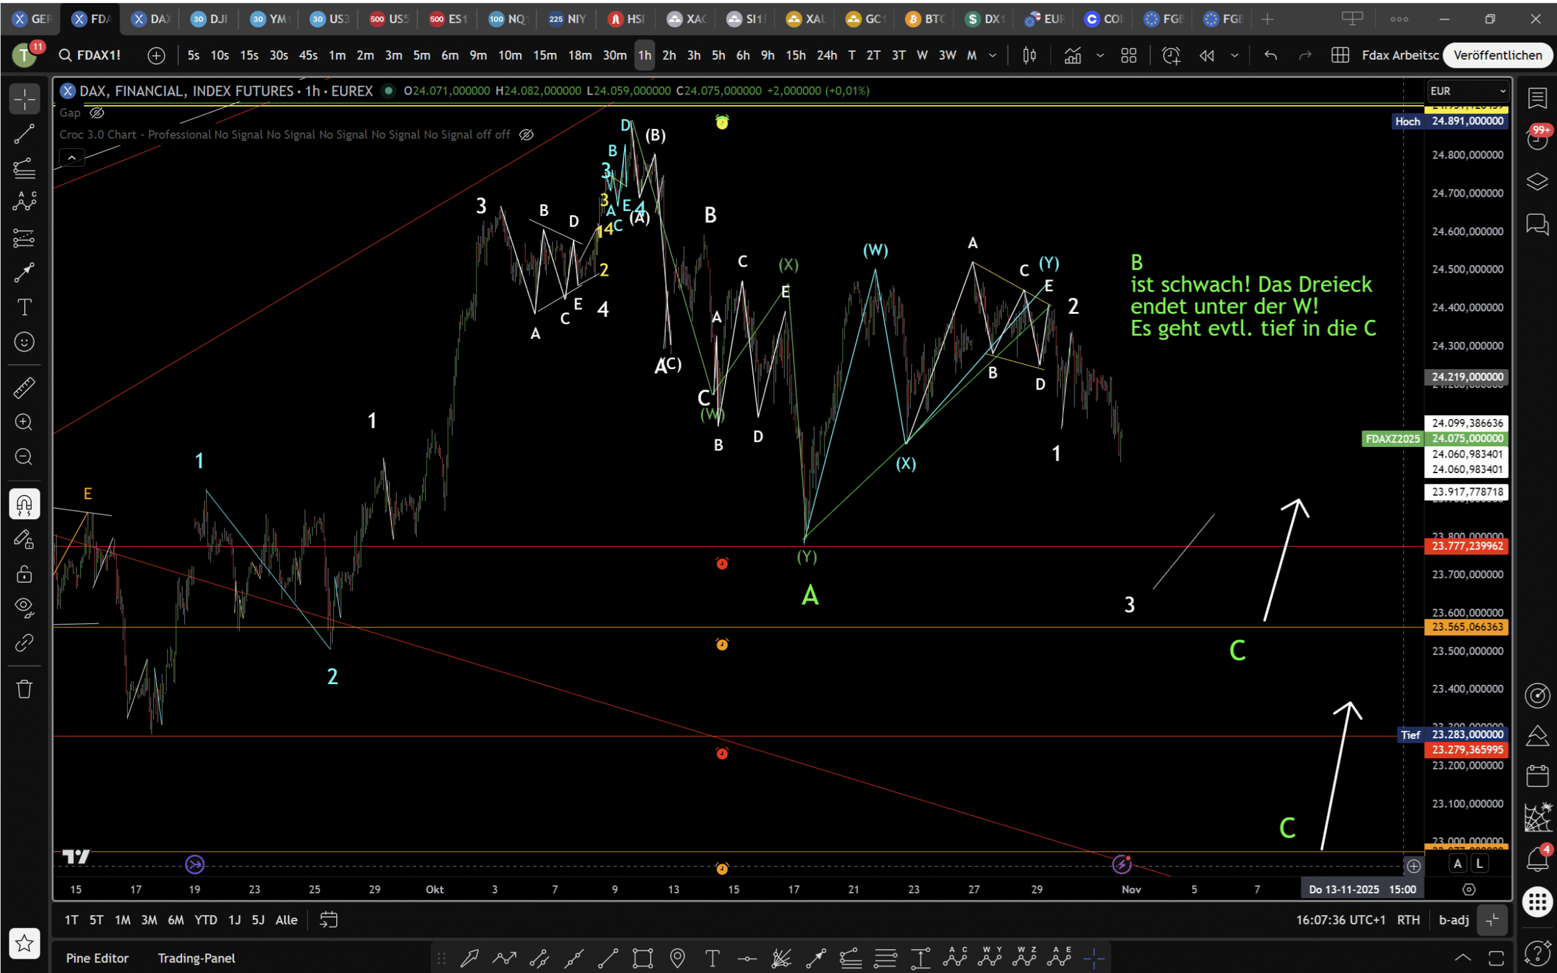
Task: Toggle Croc 3.0 Chart indicator visibility
Action: click(526, 134)
